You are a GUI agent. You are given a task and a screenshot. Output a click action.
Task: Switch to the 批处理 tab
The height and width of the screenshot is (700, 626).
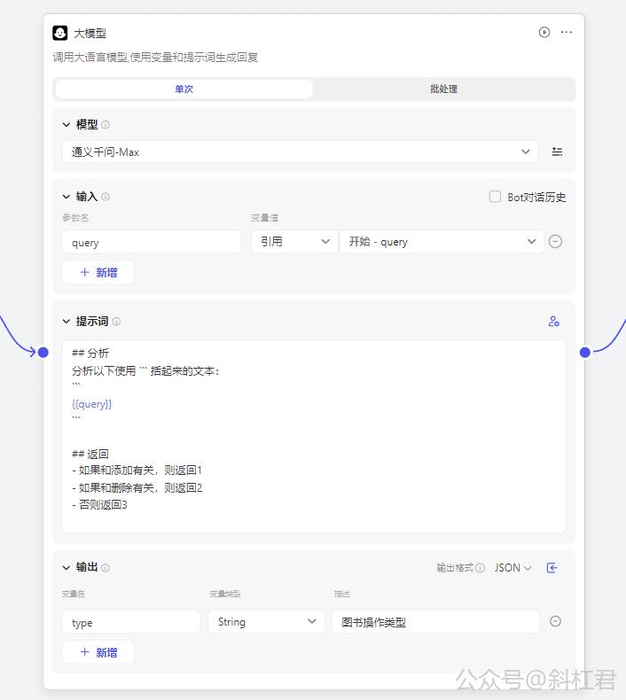[443, 89]
